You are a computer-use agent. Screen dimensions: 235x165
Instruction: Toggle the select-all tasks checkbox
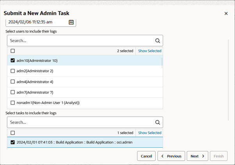[x=13, y=133]
